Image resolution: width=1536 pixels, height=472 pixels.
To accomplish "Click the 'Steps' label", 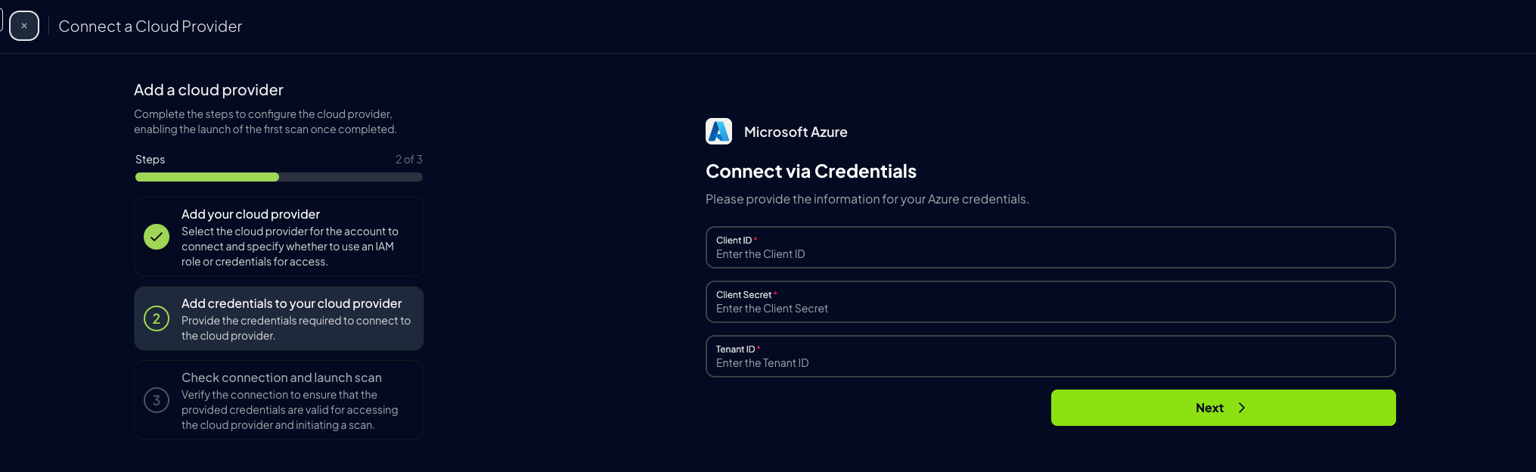I will (150, 160).
